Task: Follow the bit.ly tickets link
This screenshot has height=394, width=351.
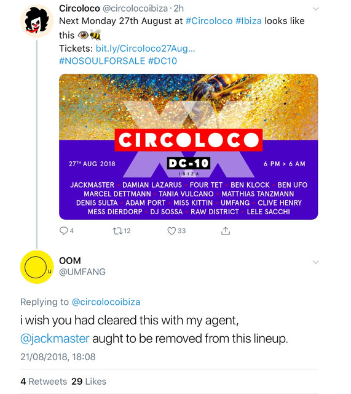Action: click(x=145, y=48)
